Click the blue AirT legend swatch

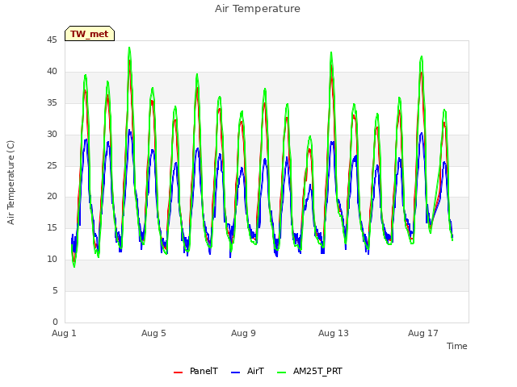coord(235,372)
